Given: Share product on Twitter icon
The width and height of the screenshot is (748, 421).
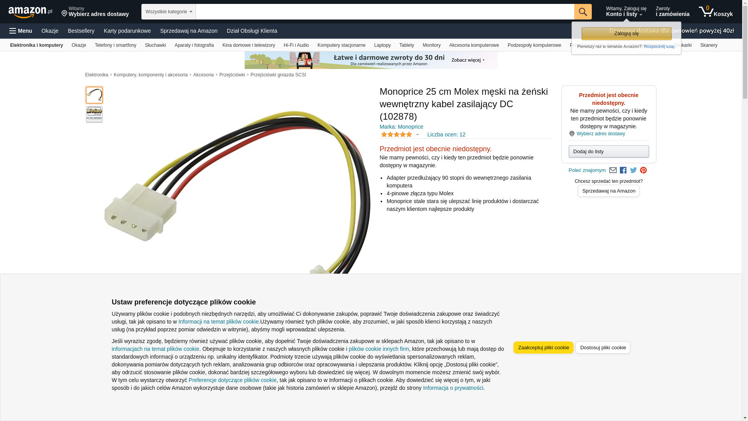Looking at the screenshot, I should click(x=633, y=170).
